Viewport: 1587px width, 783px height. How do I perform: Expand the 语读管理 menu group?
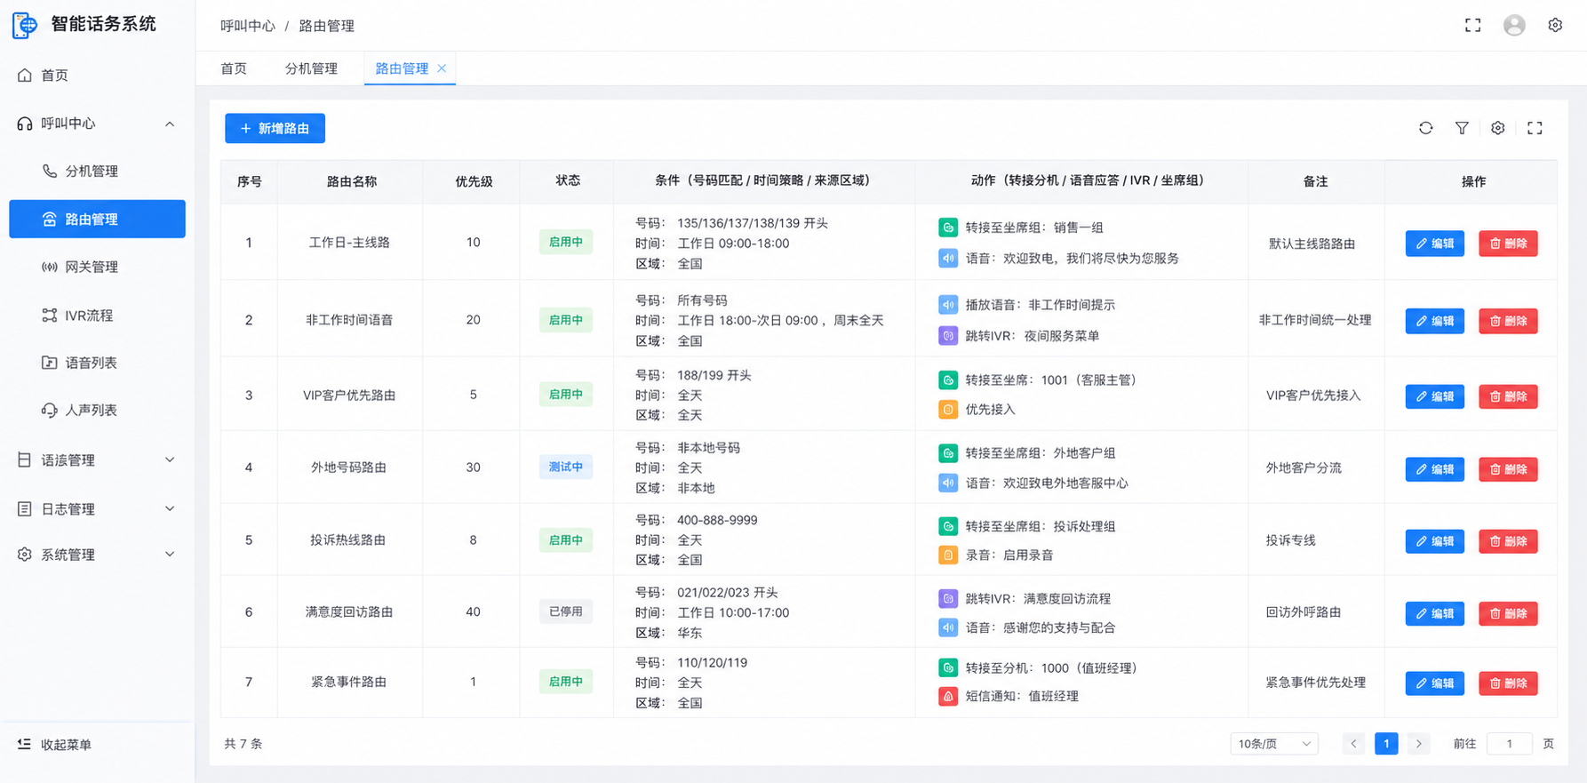97,459
